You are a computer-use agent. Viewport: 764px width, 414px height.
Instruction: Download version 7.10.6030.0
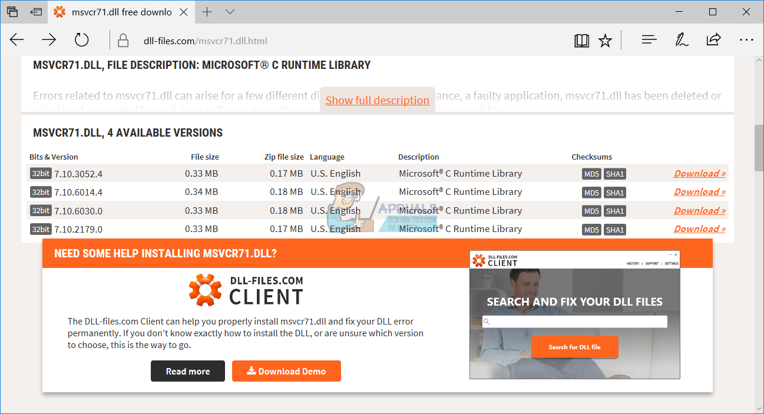pos(700,210)
